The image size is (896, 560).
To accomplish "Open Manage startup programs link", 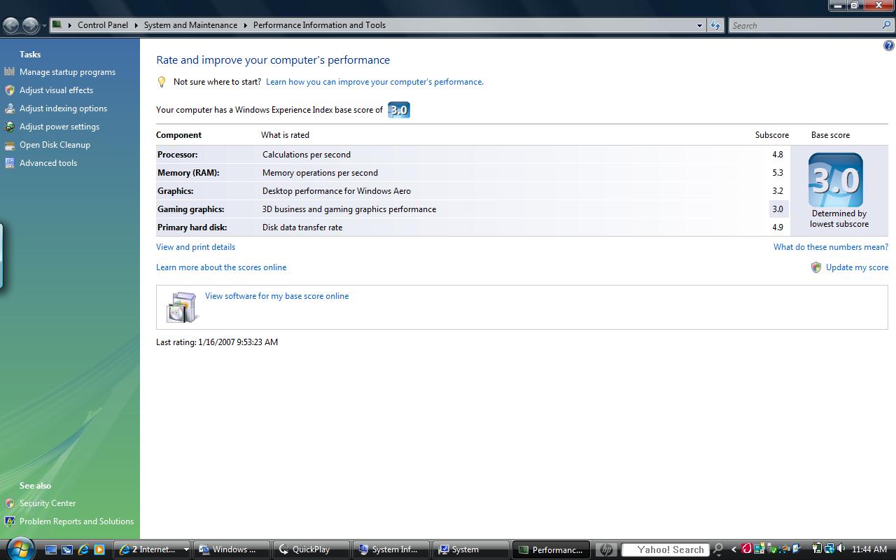I will click(x=67, y=72).
